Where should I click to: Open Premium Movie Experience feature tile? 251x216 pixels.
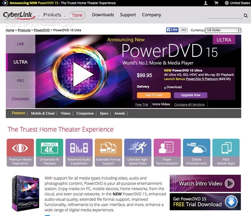[20, 153]
